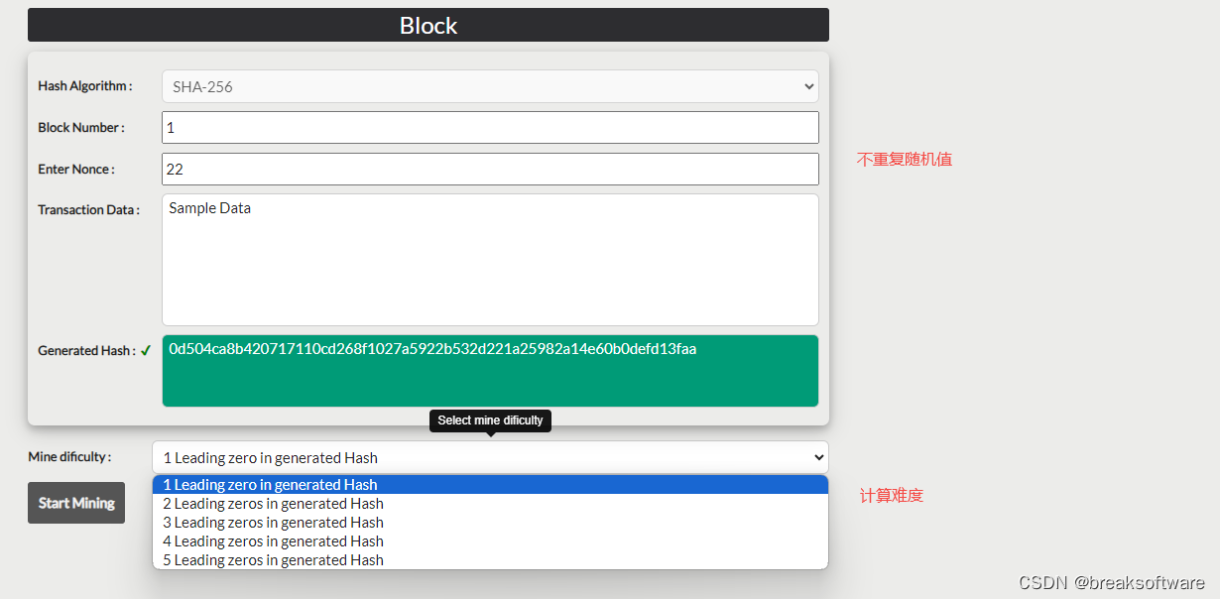The height and width of the screenshot is (599, 1220).
Task: Click the Start Mining button
Action: (76, 503)
